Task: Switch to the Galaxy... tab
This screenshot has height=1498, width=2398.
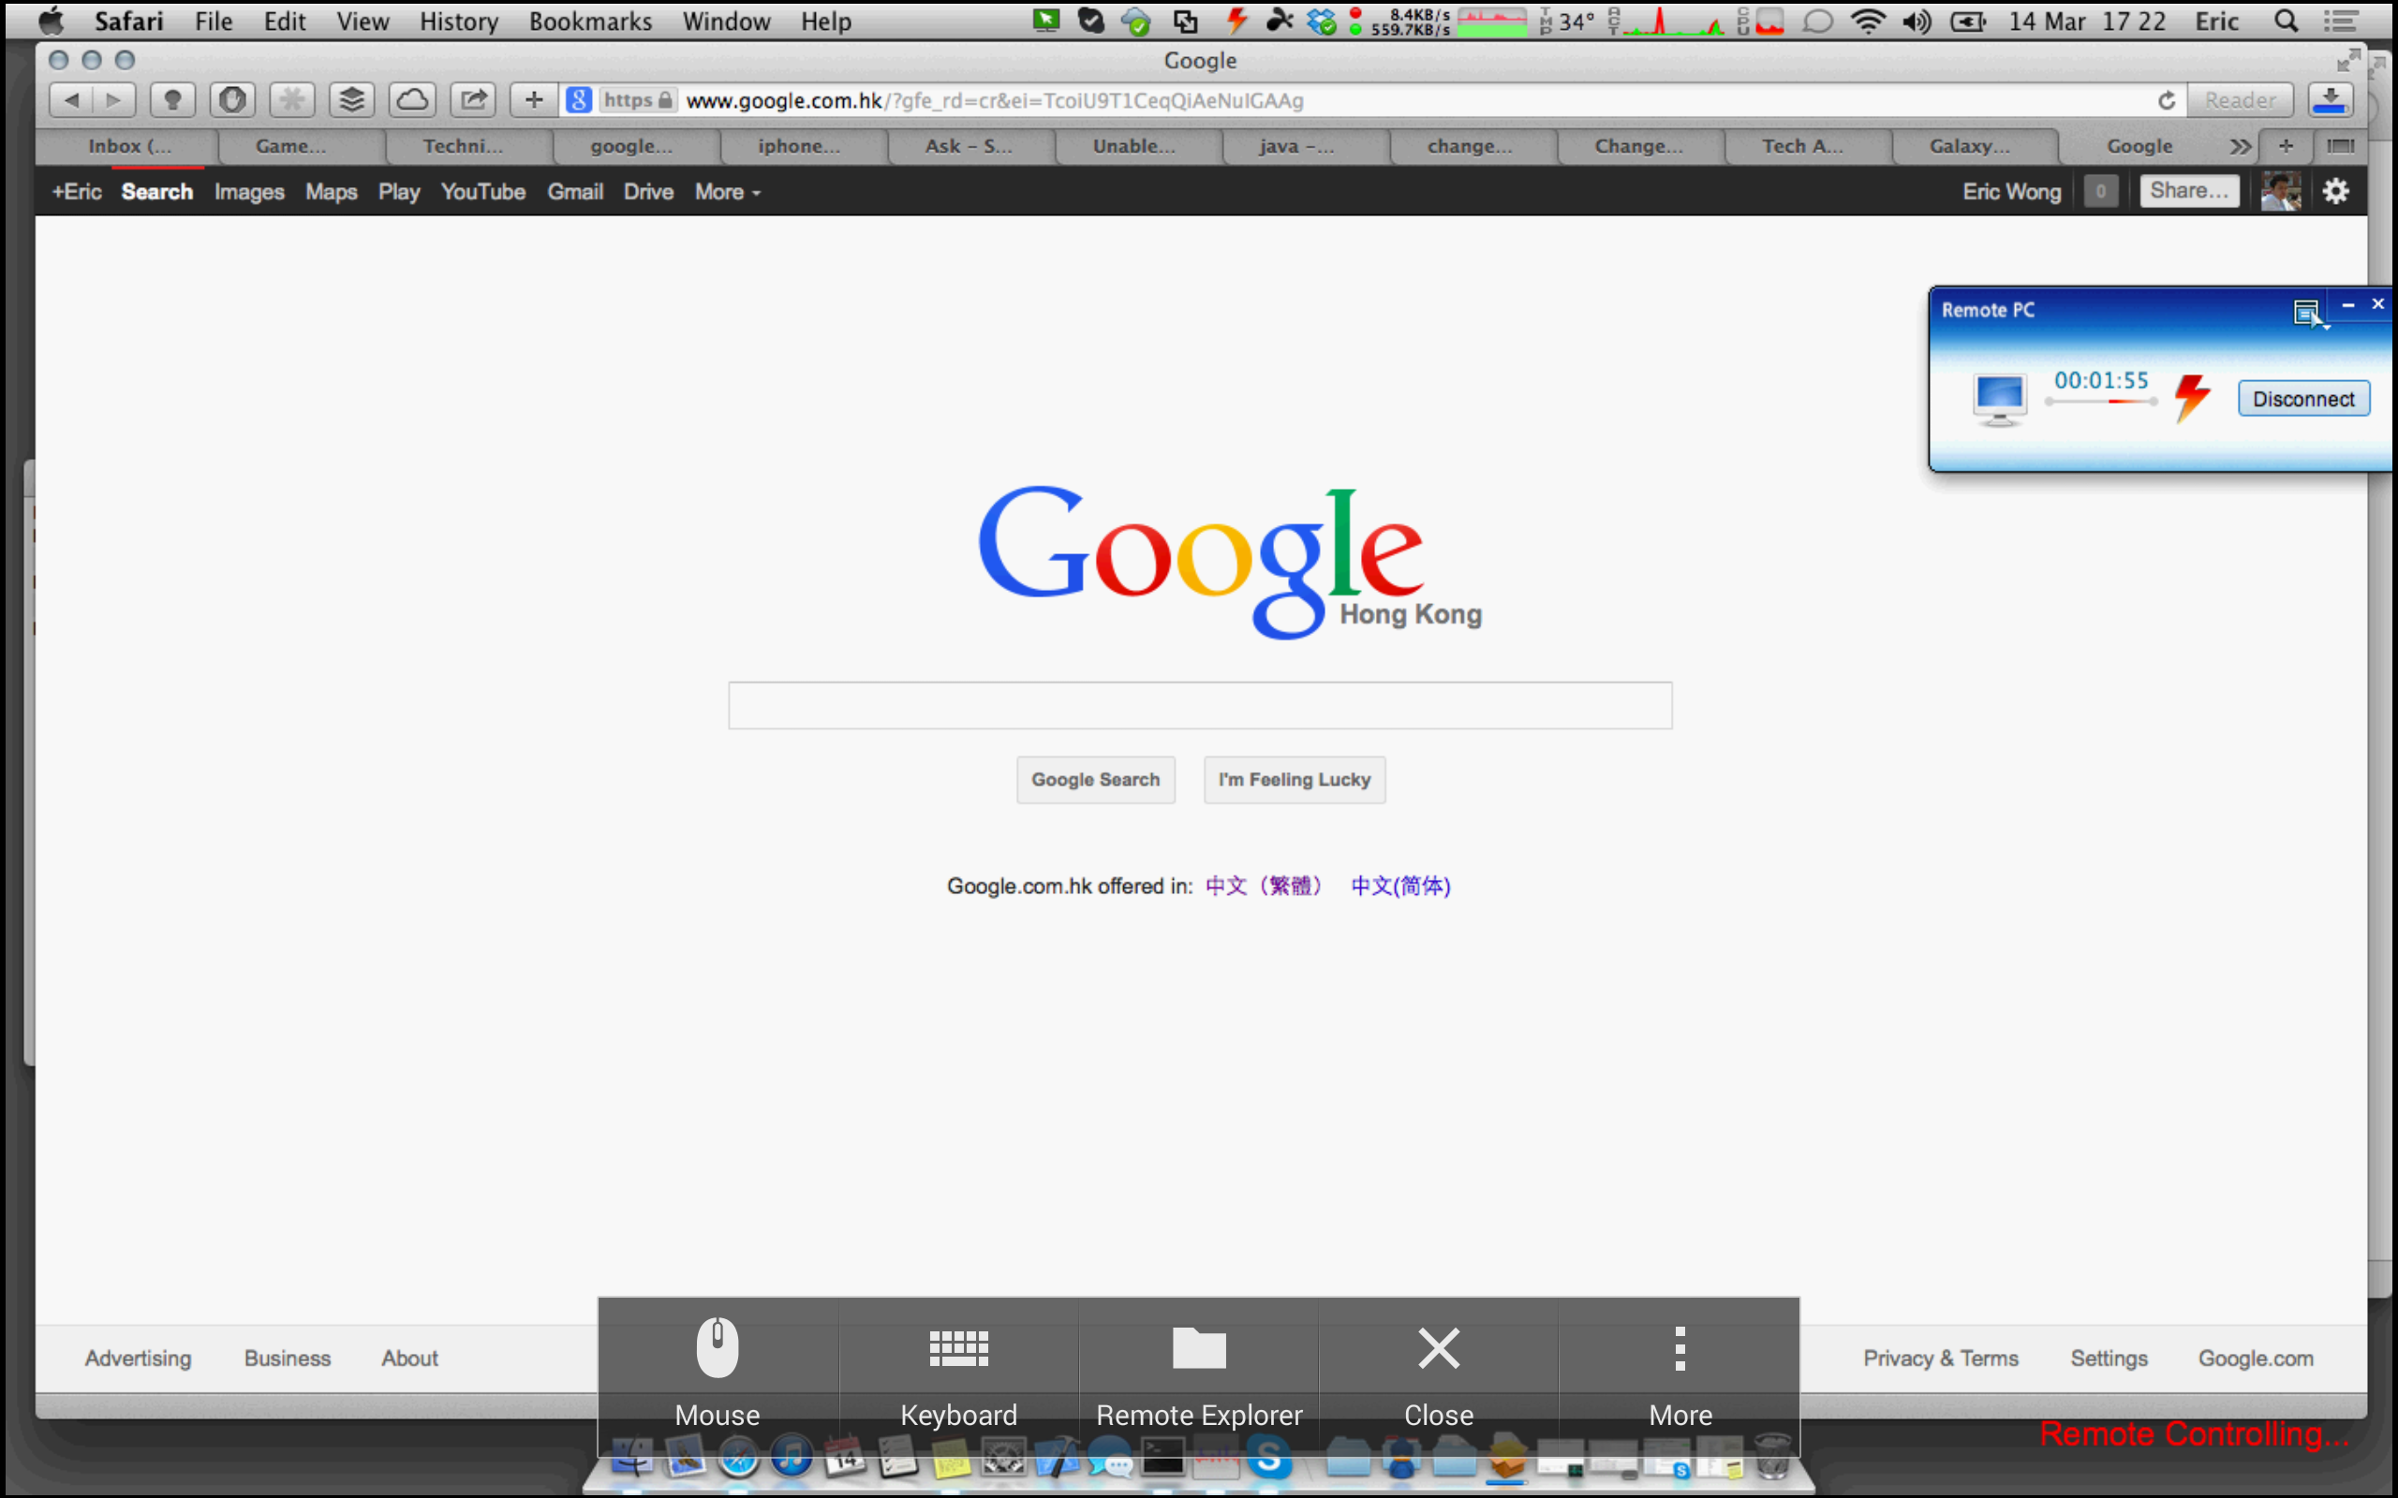Action: [x=1970, y=147]
